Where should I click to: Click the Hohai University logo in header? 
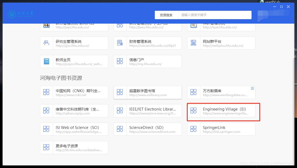21,14
